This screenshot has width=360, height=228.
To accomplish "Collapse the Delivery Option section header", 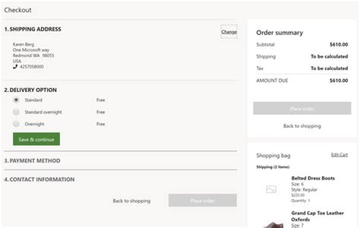I will (x=30, y=90).
